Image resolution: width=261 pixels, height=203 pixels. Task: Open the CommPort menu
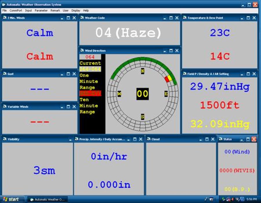click(16, 10)
